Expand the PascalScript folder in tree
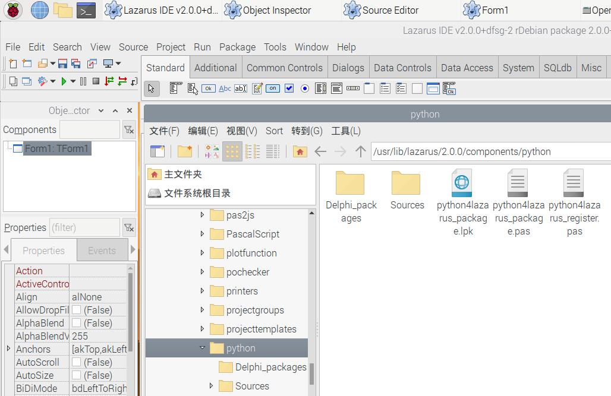 coord(202,234)
